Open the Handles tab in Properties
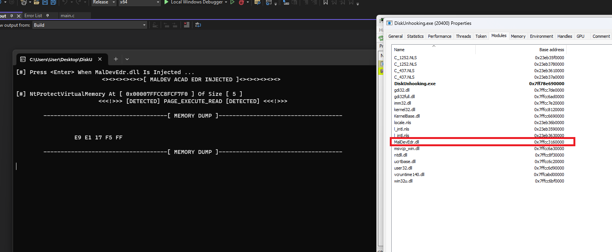Image resolution: width=612 pixels, height=252 pixels. pyautogui.click(x=565, y=36)
